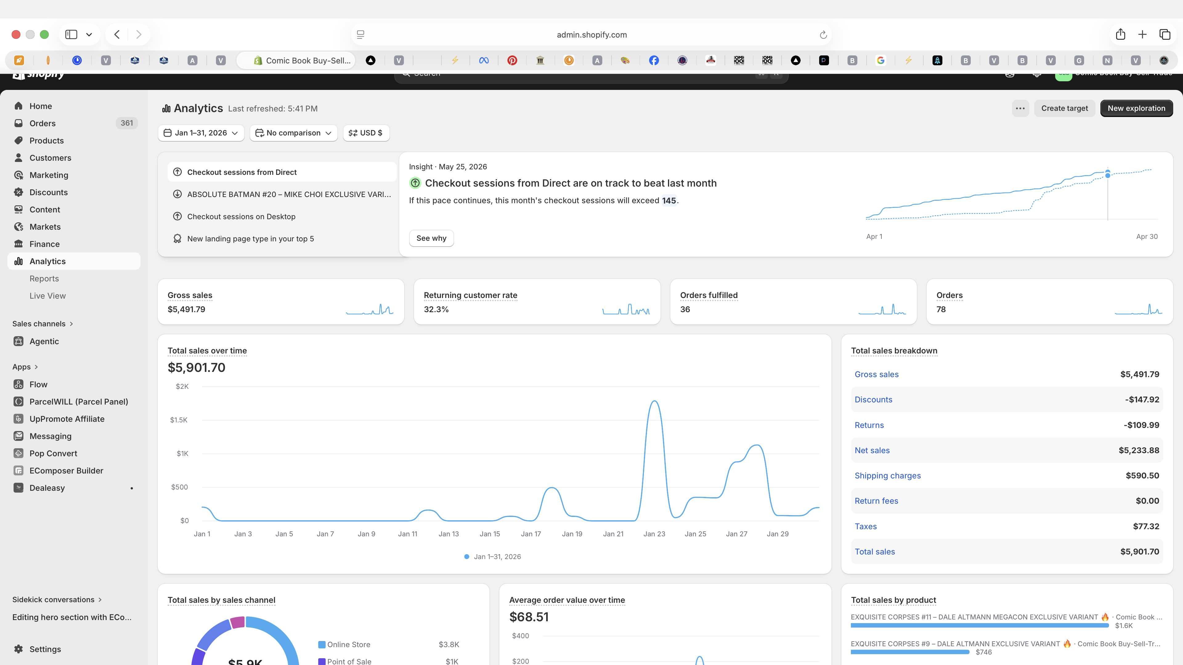
Task: Click the Total sales over time title
Action: click(207, 351)
